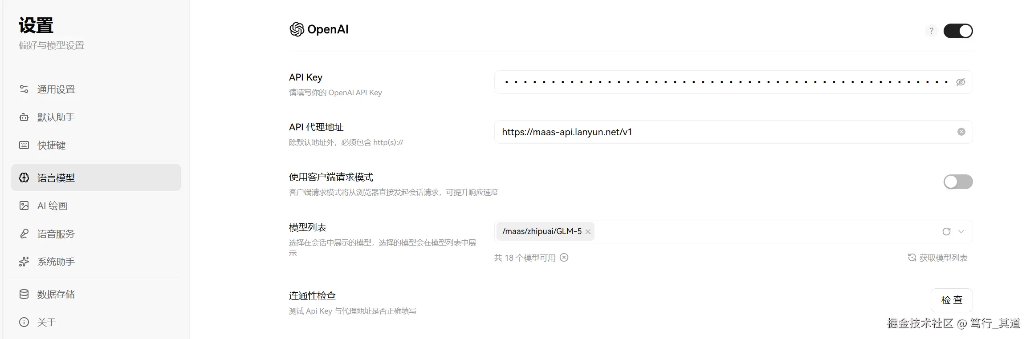Click the 数据存储 database icon
Screen dimensions: 1030x339
24,294
